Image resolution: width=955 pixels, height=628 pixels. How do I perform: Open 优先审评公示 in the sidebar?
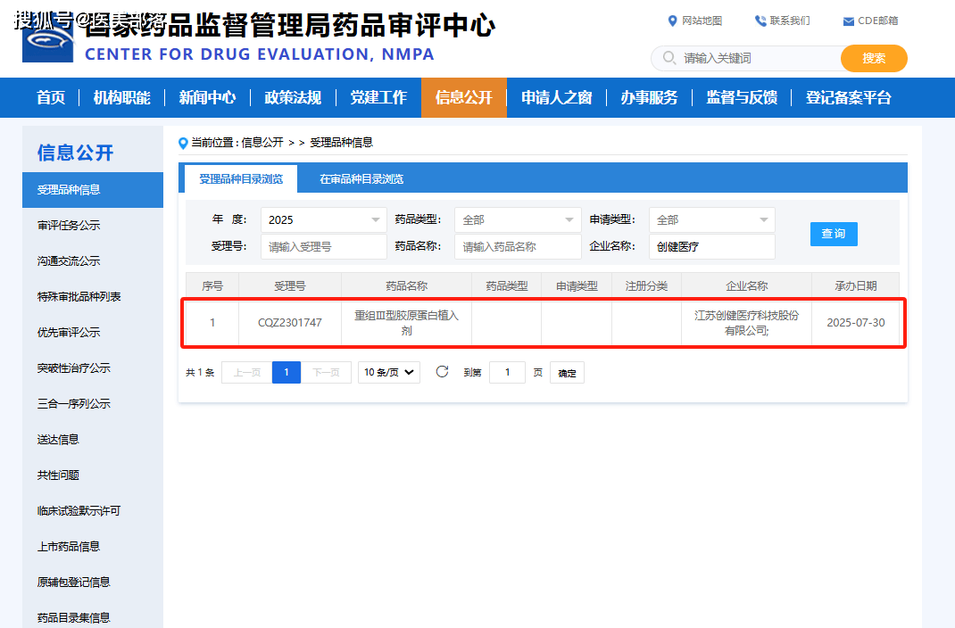(69, 333)
